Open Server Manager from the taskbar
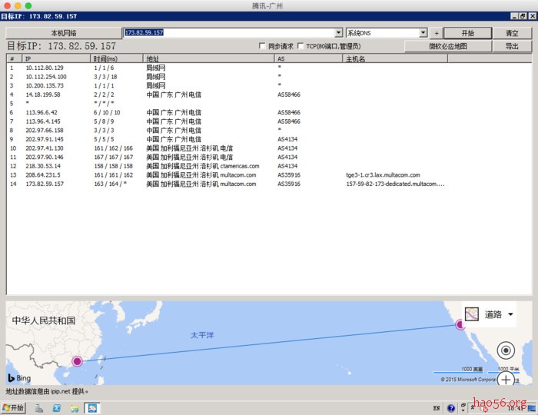The height and width of the screenshot is (415, 538). [x=39, y=408]
